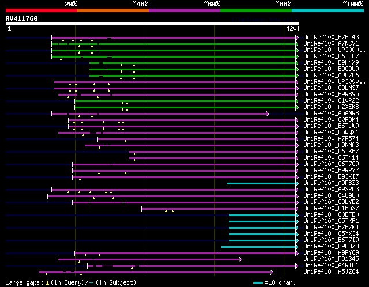This screenshot has width=369, height=287.
Task: Click the 'Large gaps' legend text
Action: (24, 282)
